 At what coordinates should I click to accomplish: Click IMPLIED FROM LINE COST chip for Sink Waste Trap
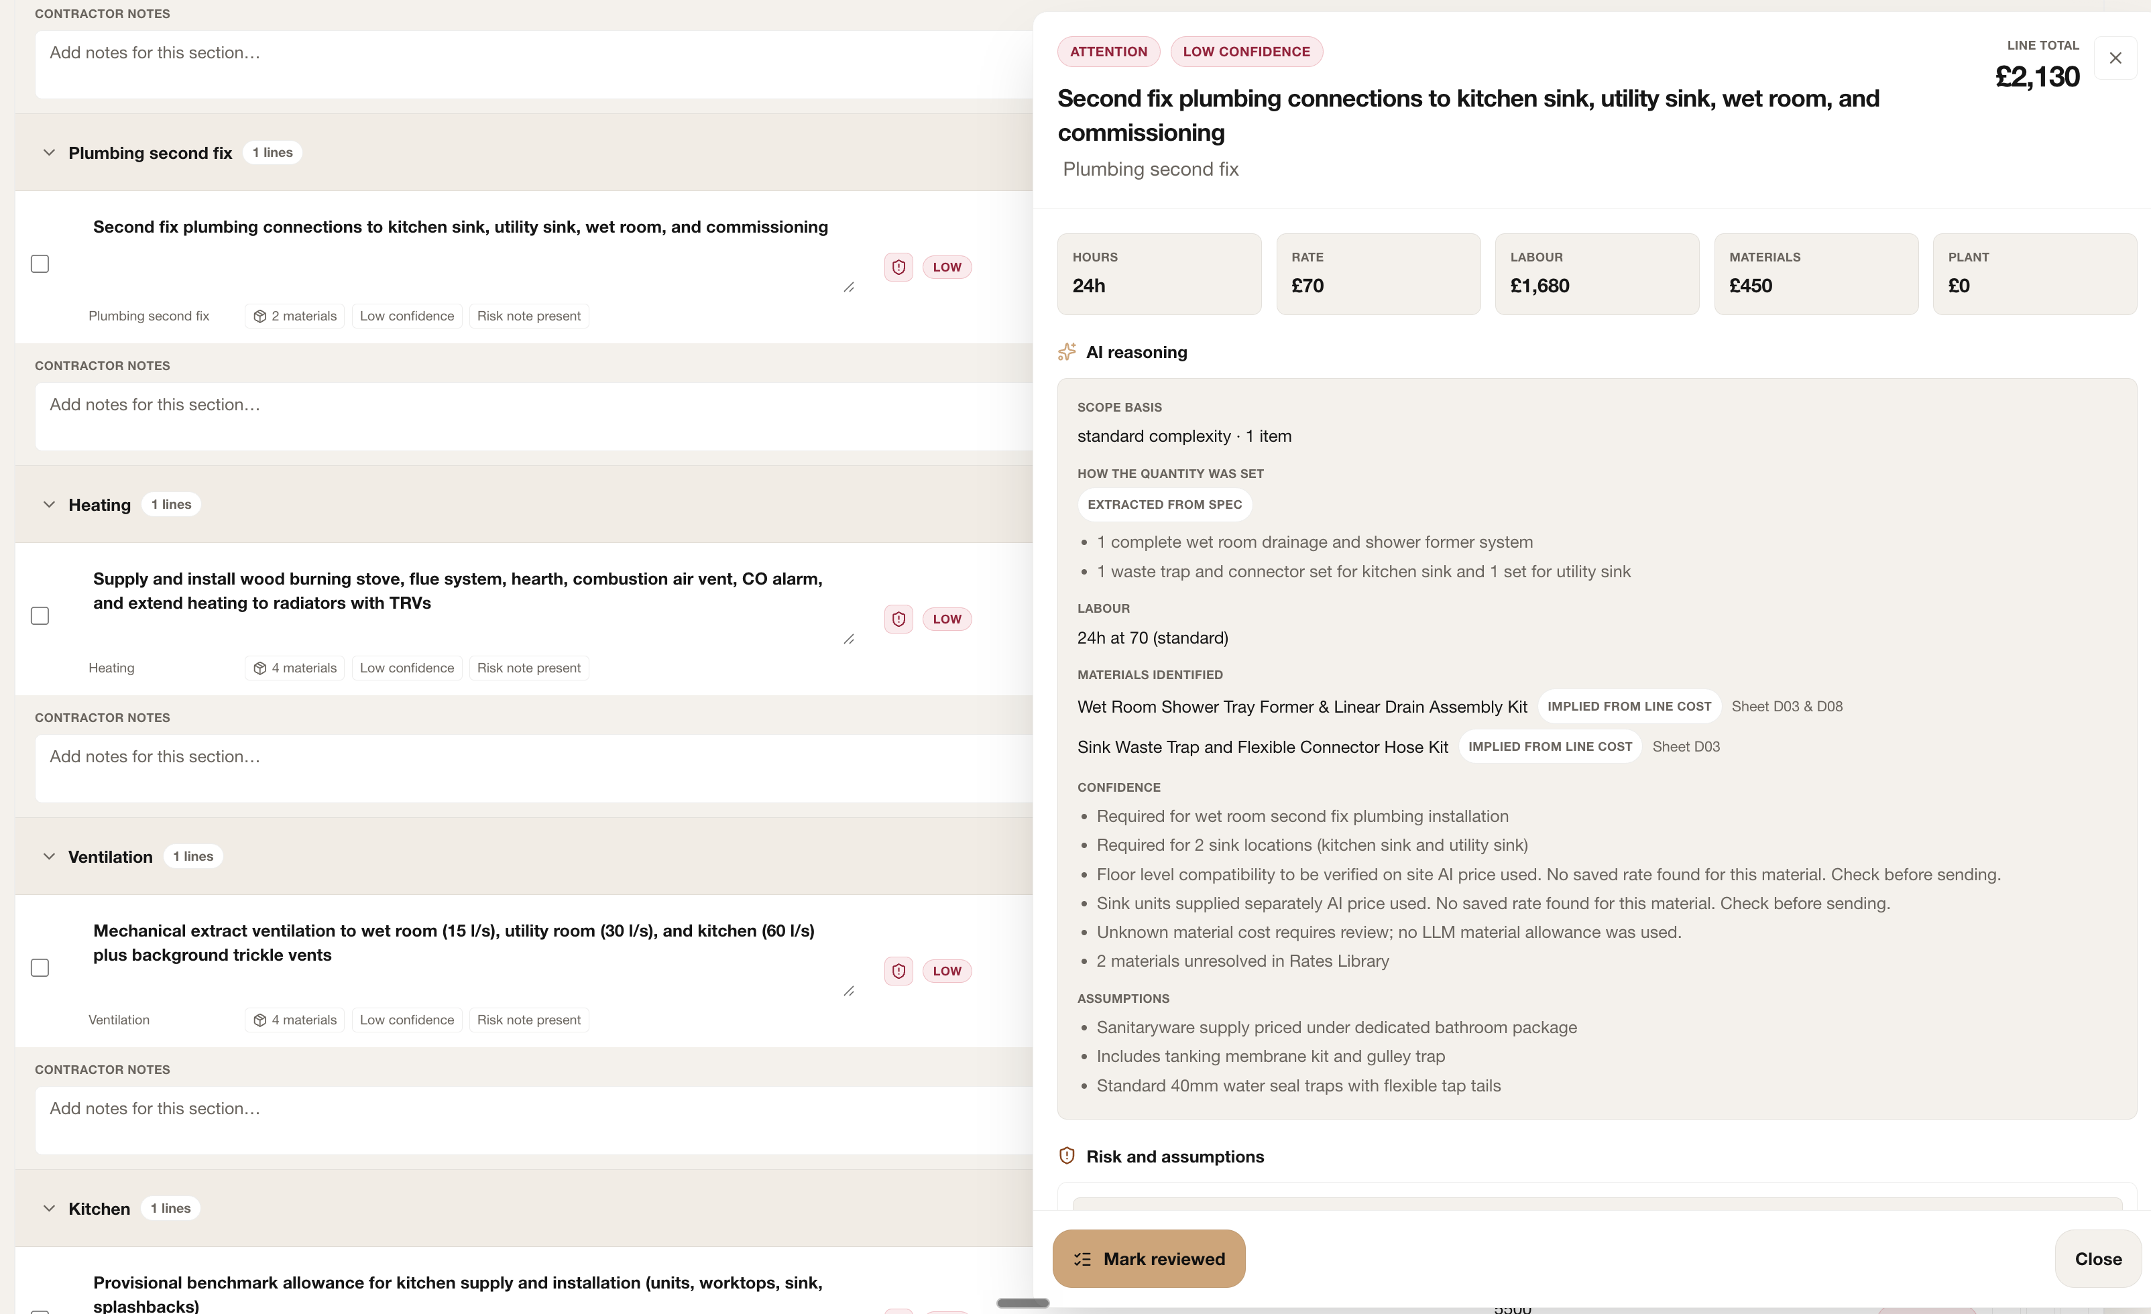point(1550,746)
